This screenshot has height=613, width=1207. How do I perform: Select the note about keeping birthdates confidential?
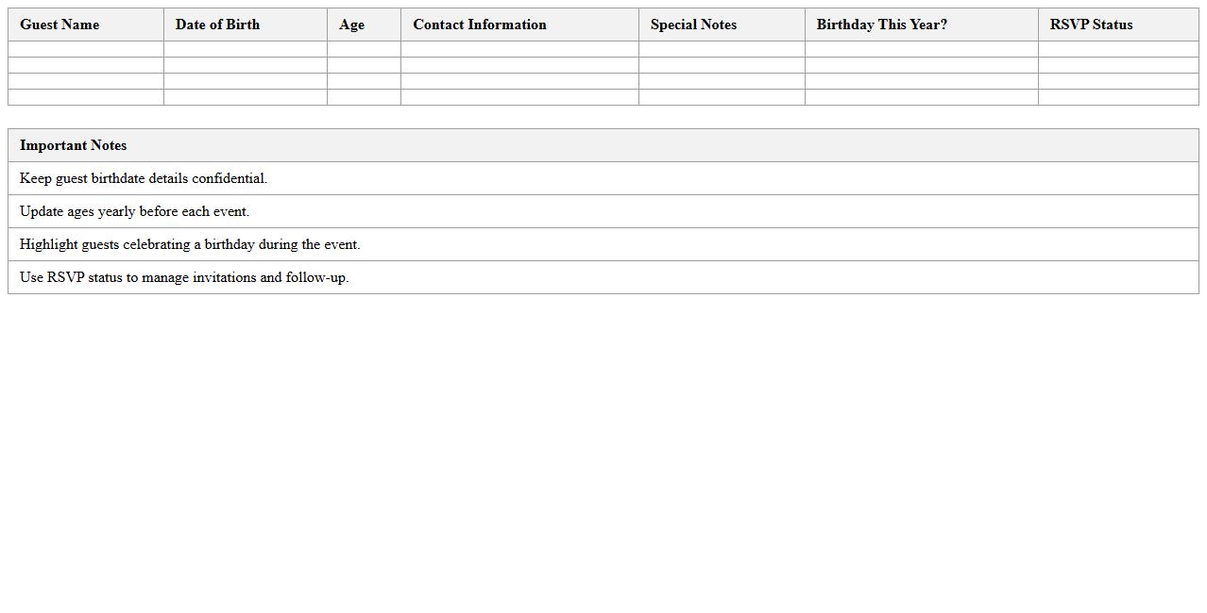pos(144,178)
